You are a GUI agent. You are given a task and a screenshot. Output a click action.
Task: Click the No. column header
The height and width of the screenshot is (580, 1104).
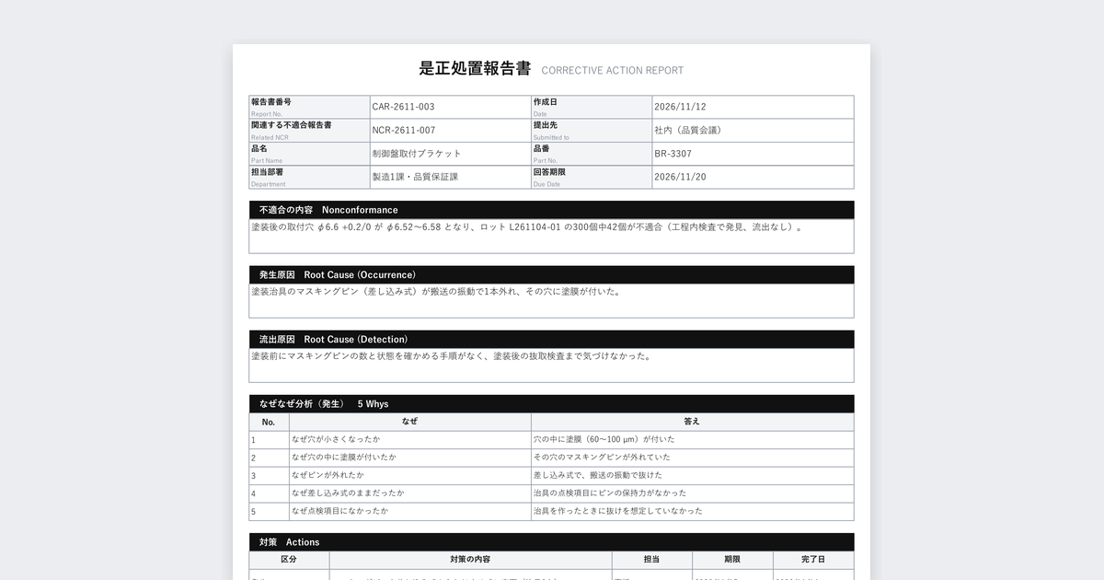coord(269,422)
